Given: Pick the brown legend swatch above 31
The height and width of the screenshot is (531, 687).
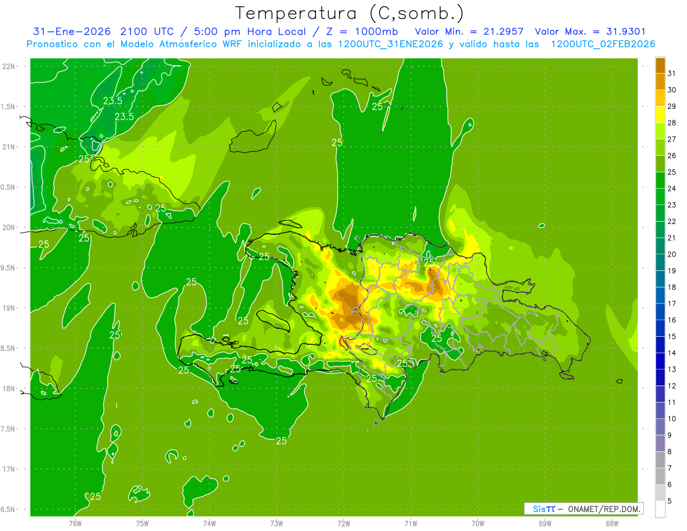Looking at the screenshot, I should pos(660,65).
